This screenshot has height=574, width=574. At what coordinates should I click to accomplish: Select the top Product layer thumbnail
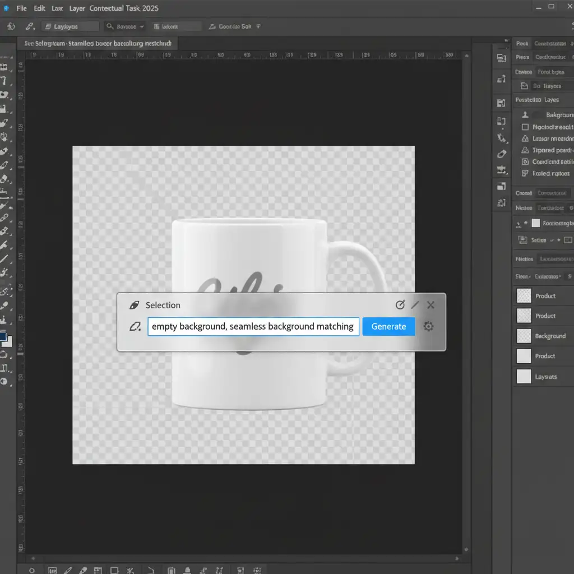pyautogui.click(x=524, y=296)
